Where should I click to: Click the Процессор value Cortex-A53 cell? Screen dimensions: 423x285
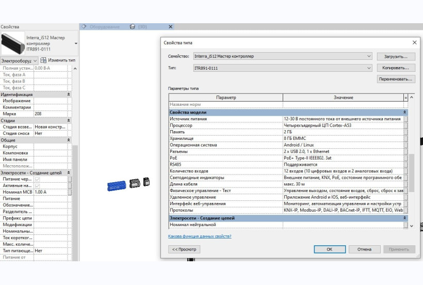[x=343, y=125]
